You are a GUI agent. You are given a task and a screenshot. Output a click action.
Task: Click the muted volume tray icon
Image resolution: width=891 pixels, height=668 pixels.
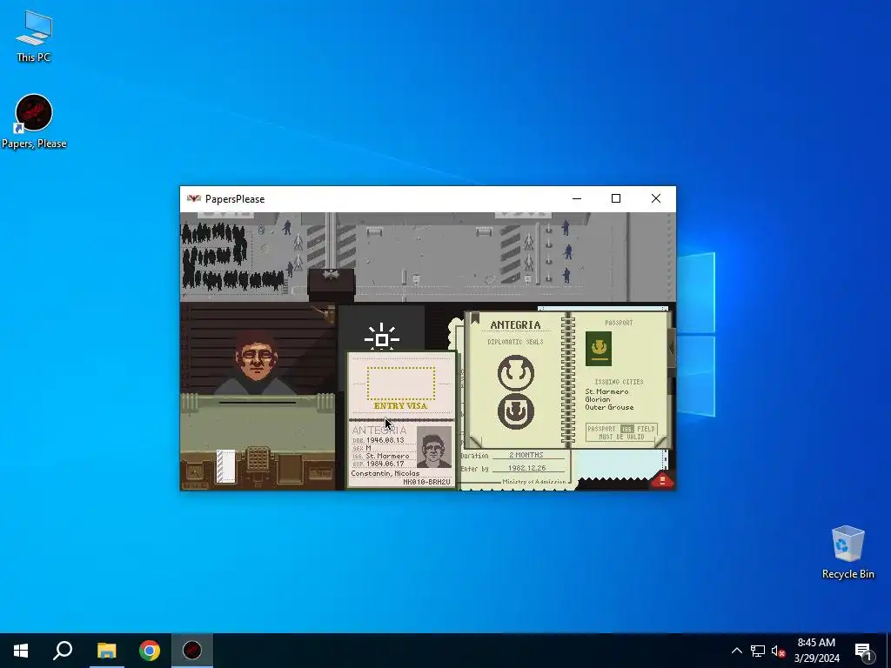click(x=778, y=651)
